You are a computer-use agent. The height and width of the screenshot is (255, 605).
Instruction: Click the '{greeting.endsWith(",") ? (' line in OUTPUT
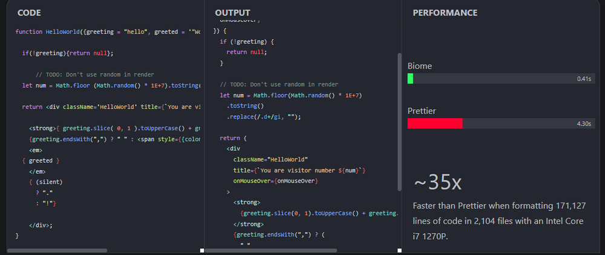[278, 235]
